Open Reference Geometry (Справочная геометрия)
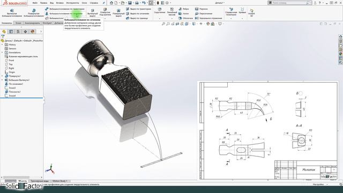This screenshot has width=343, height=193. click(x=231, y=12)
